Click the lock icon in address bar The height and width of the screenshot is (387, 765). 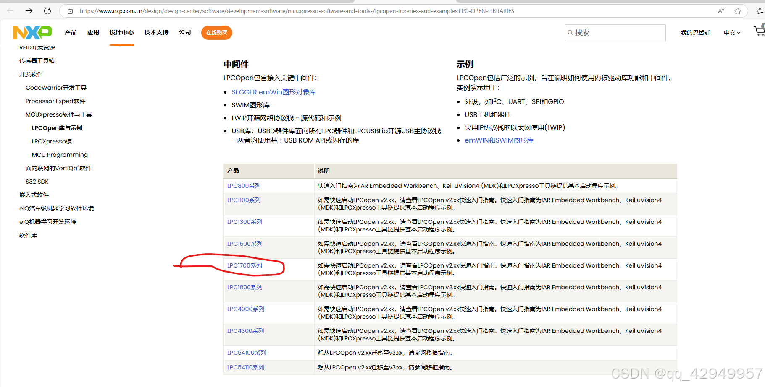click(70, 11)
